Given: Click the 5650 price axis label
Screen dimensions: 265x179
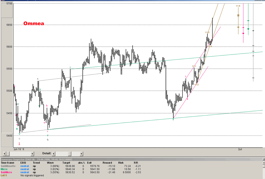Looking at the screenshot, I should click(x=10, y=25).
